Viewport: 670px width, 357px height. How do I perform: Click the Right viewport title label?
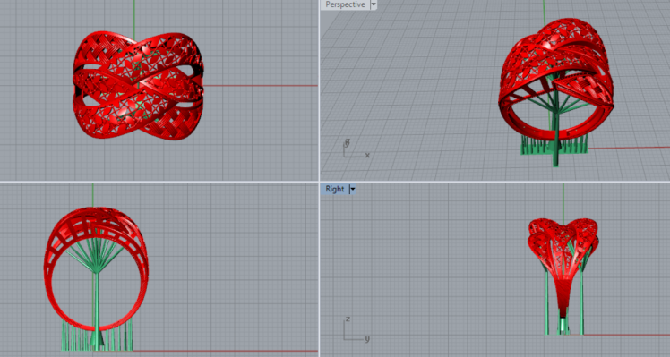point(335,189)
